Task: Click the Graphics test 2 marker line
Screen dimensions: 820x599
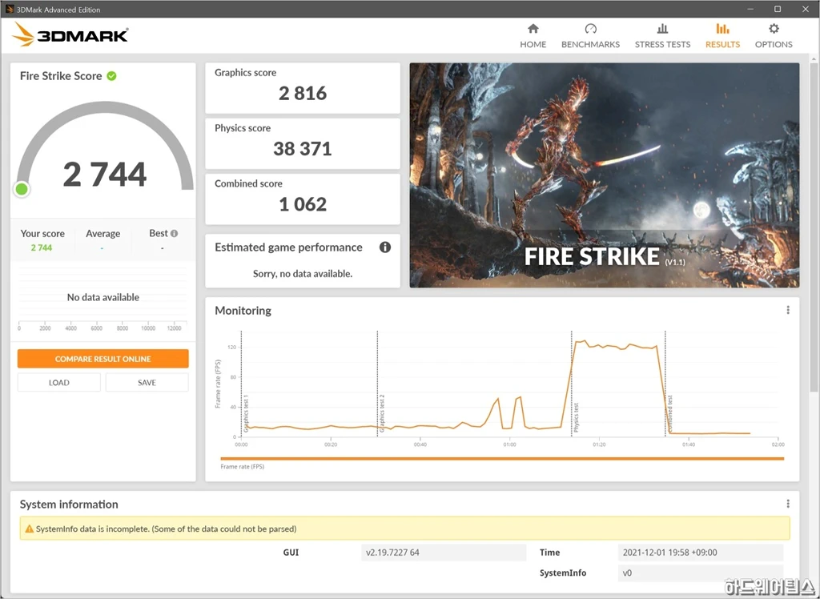Action: (x=378, y=383)
